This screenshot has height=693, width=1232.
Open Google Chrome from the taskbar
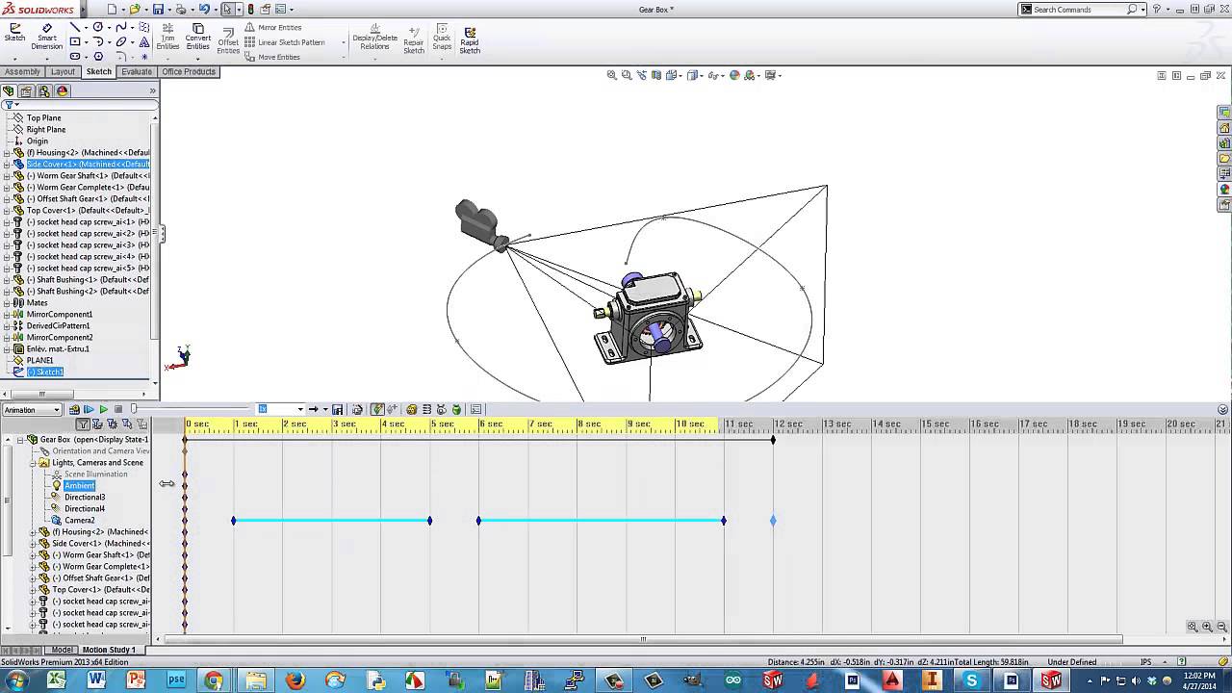[214, 680]
